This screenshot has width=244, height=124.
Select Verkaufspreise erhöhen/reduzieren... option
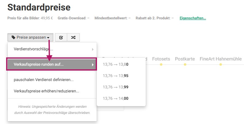[46, 91]
